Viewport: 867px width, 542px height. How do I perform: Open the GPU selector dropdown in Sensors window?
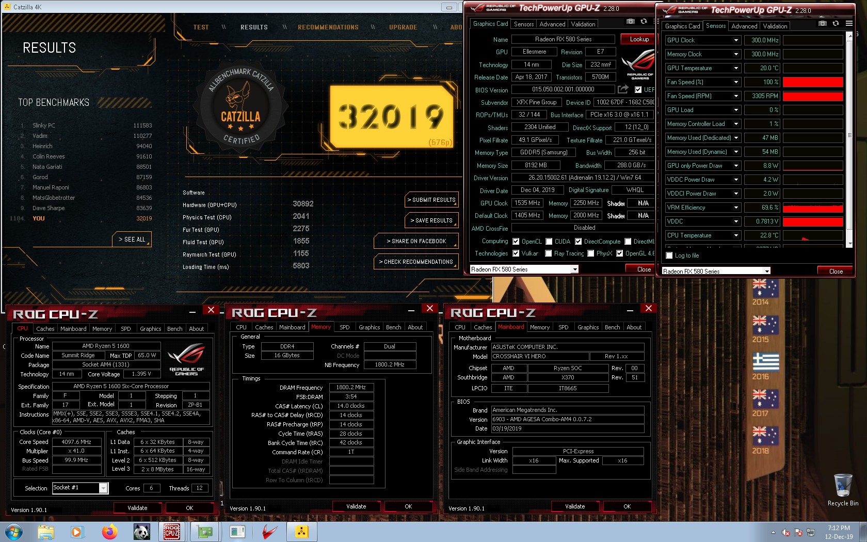point(767,271)
